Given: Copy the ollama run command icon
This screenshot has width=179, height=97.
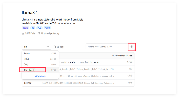Looking at the screenshot, I should (132, 47).
